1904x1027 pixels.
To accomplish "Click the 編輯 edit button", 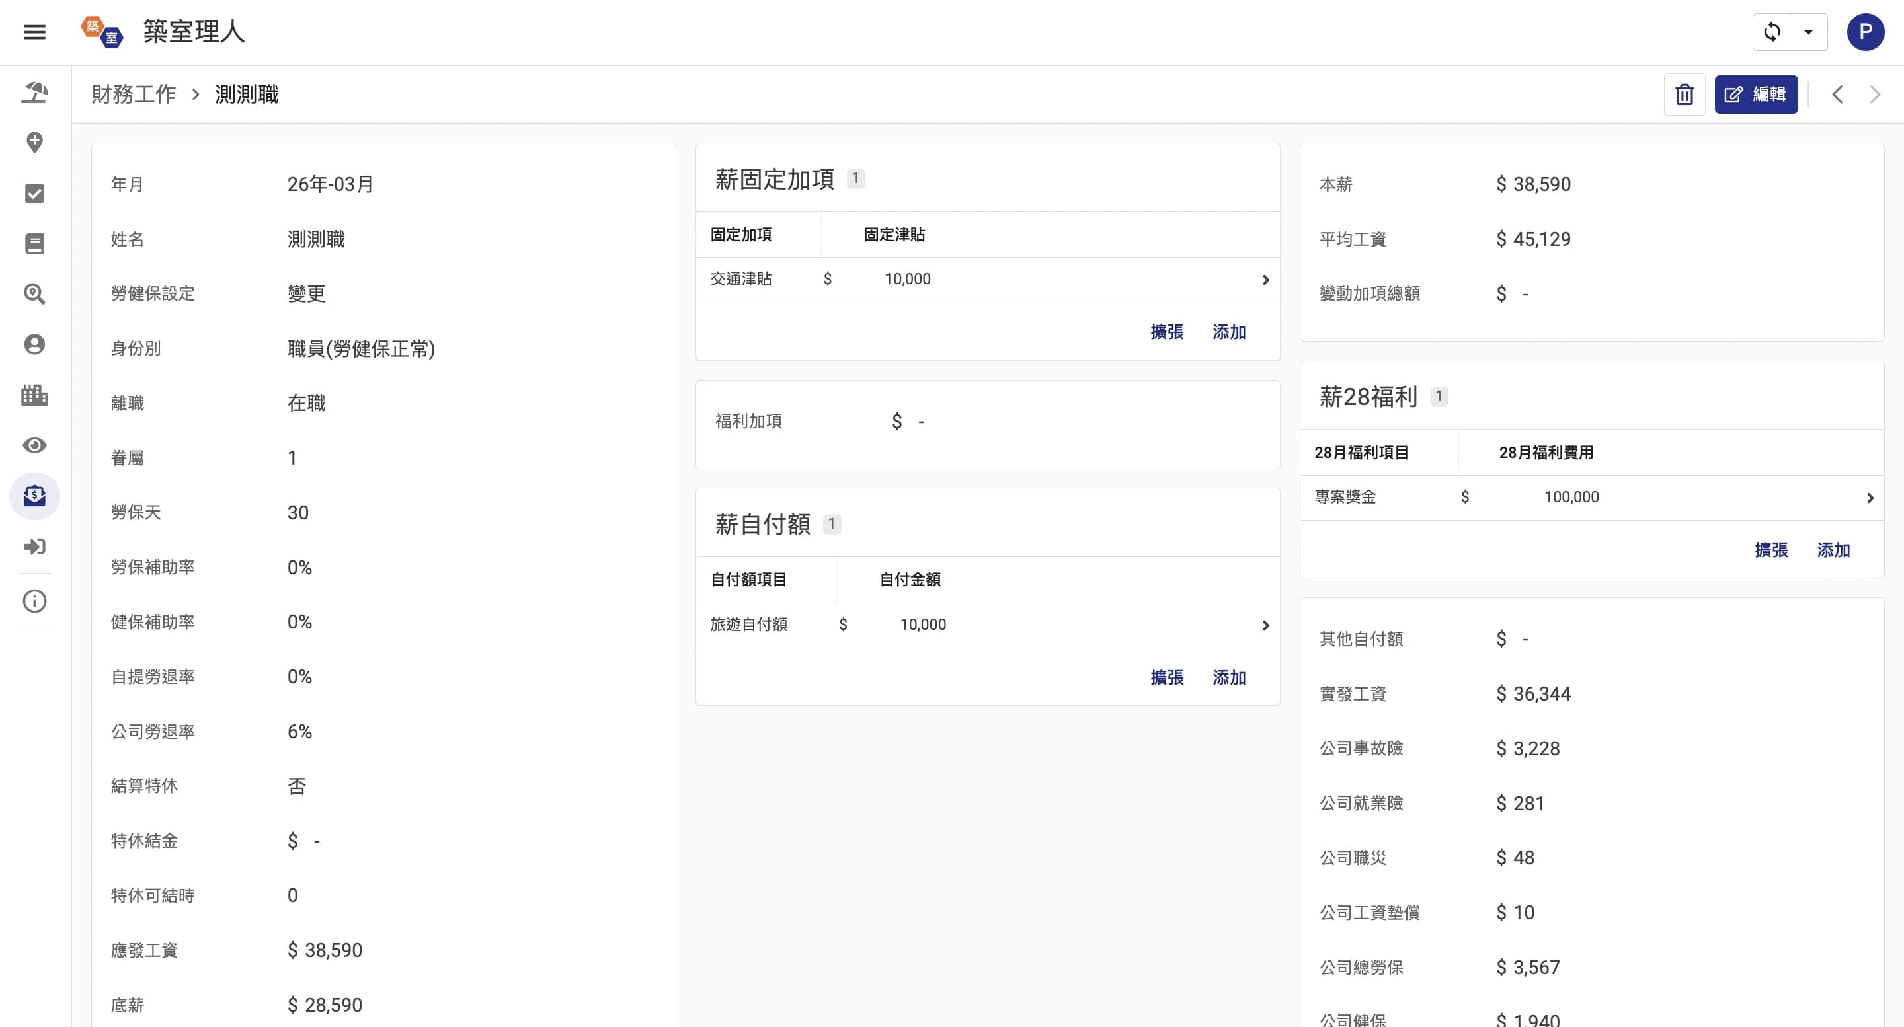I will click(1755, 95).
